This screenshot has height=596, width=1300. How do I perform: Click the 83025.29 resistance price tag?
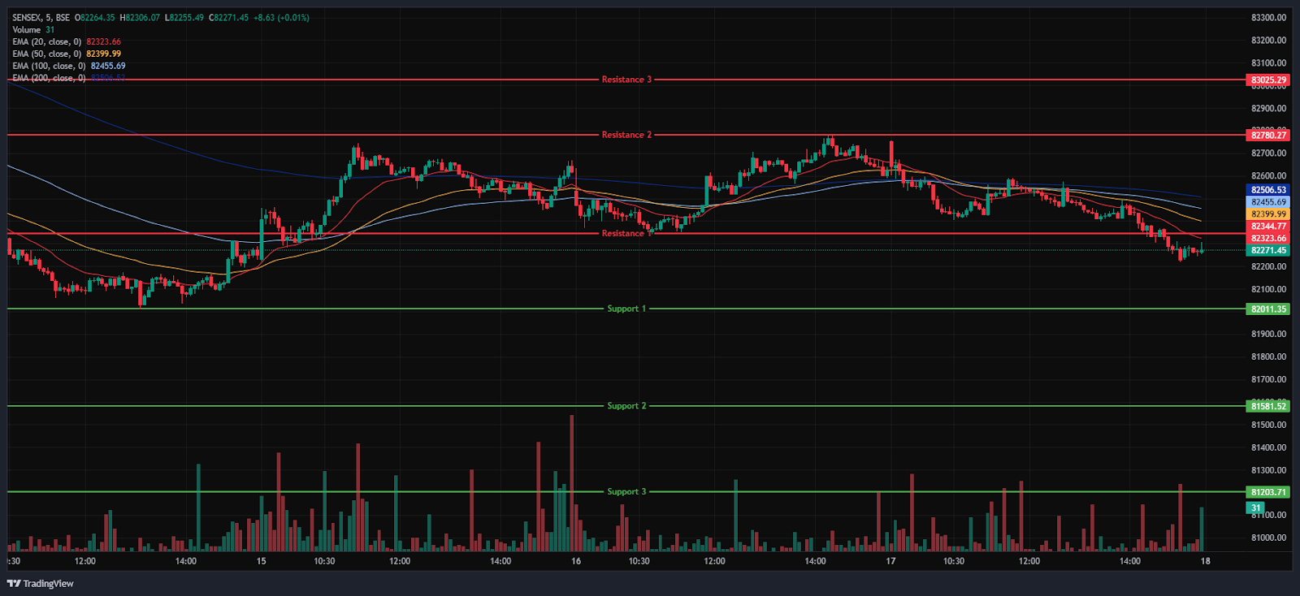pos(1267,80)
